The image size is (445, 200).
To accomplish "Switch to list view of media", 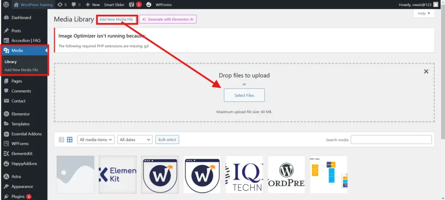I will (62, 140).
